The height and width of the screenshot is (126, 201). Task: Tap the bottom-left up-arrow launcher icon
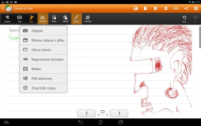point(6,122)
